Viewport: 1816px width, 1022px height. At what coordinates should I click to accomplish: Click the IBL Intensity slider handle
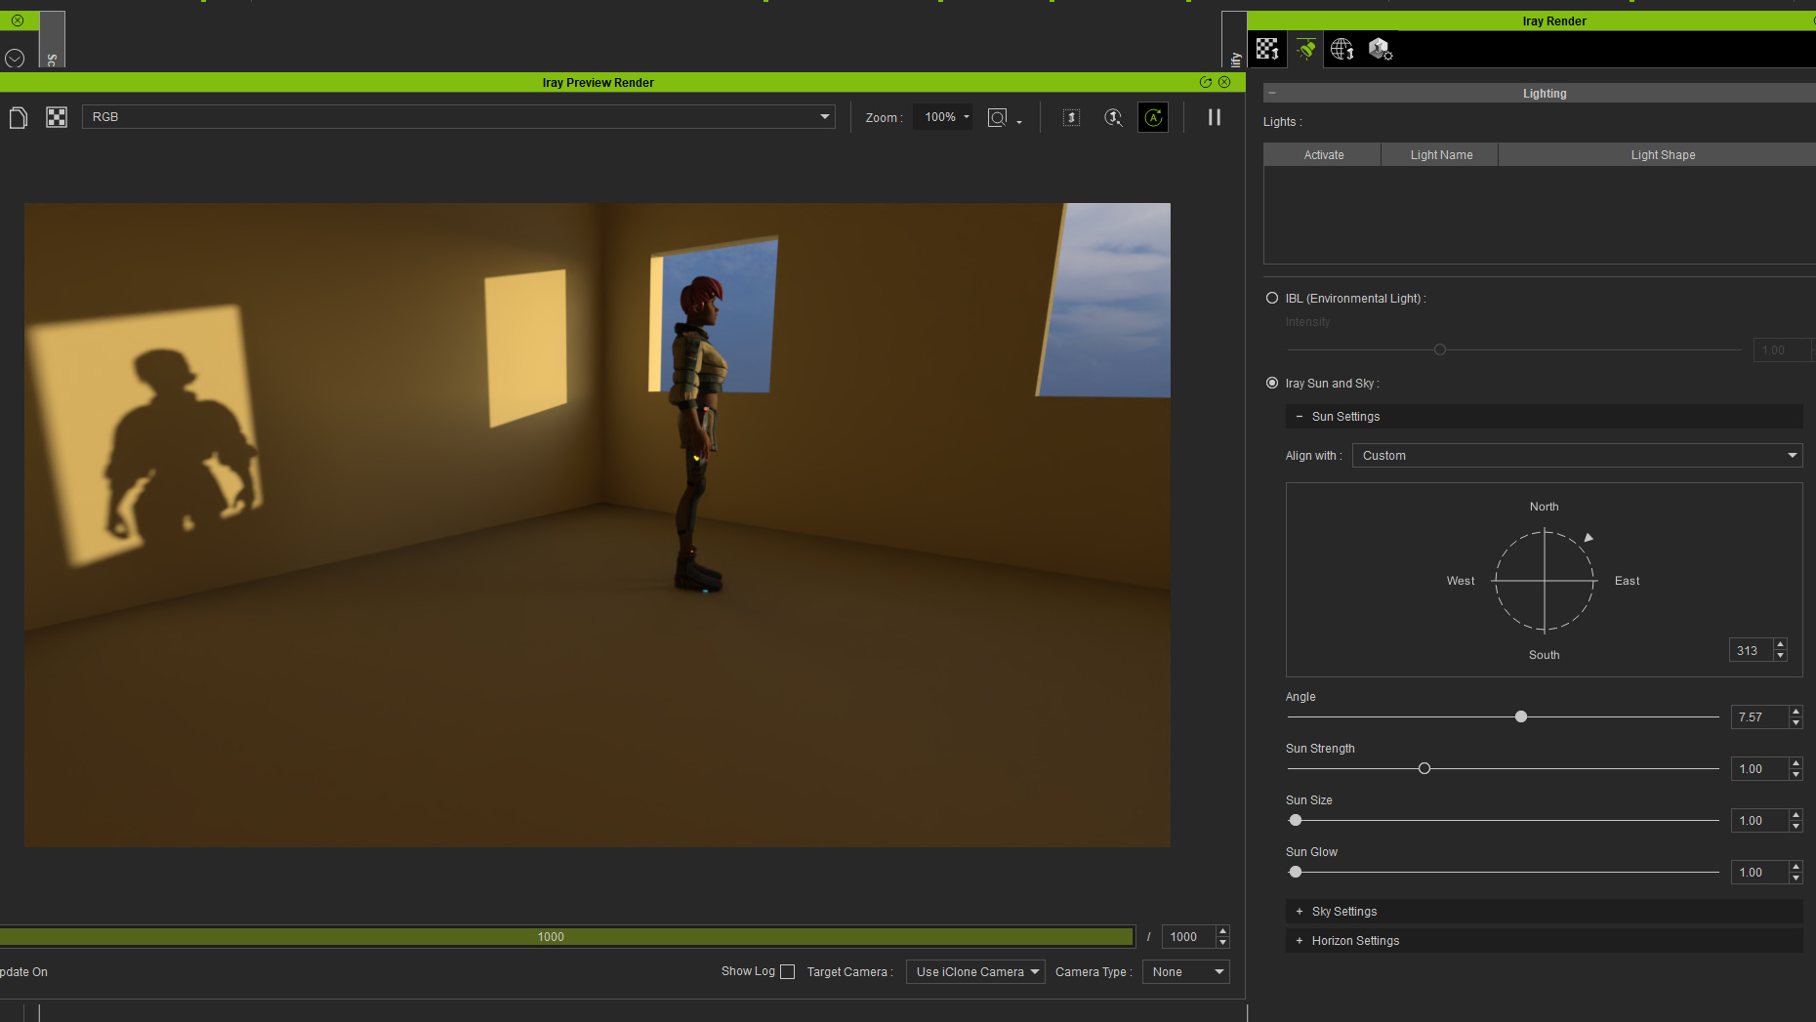point(1439,349)
